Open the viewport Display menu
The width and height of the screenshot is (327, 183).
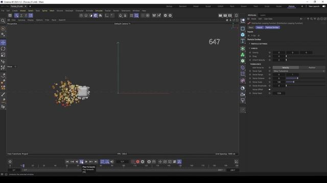pyautogui.click(x=31, y=20)
